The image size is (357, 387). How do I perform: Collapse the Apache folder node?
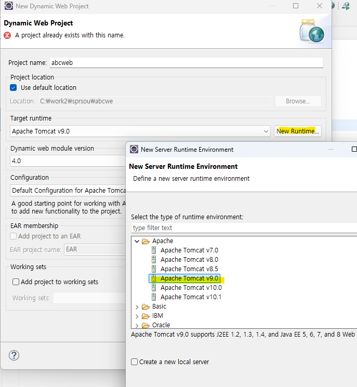tap(137, 241)
